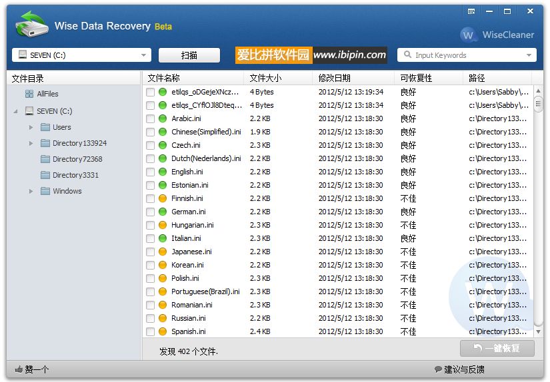Expand the Directory133924 folder node
This screenshot has height=382, width=550.
click(x=31, y=143)
